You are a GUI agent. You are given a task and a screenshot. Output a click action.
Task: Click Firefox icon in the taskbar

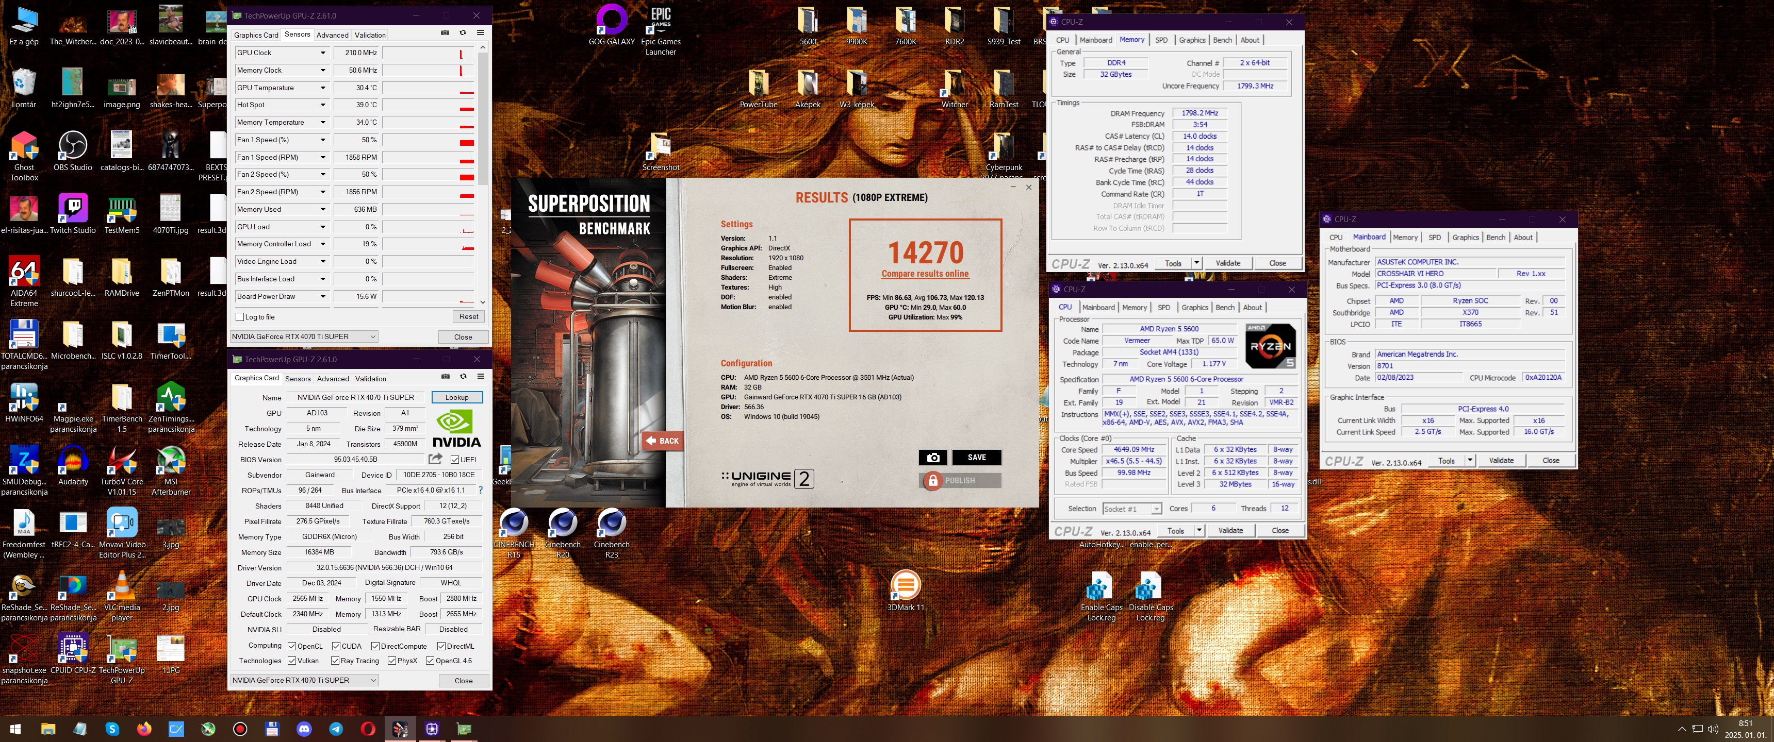(x=144, y=729)
